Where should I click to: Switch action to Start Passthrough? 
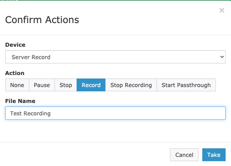[x=186, y=85]
